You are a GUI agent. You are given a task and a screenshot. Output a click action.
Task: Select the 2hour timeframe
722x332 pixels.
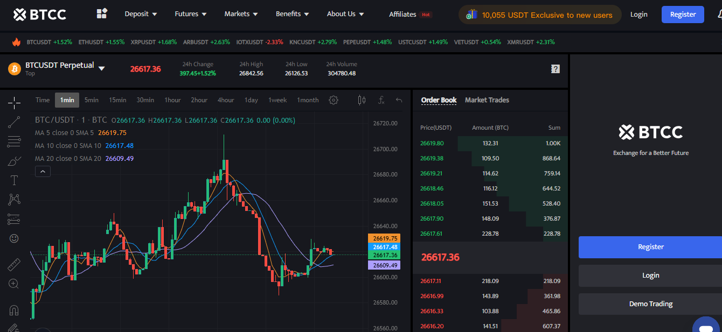(199, 100)
